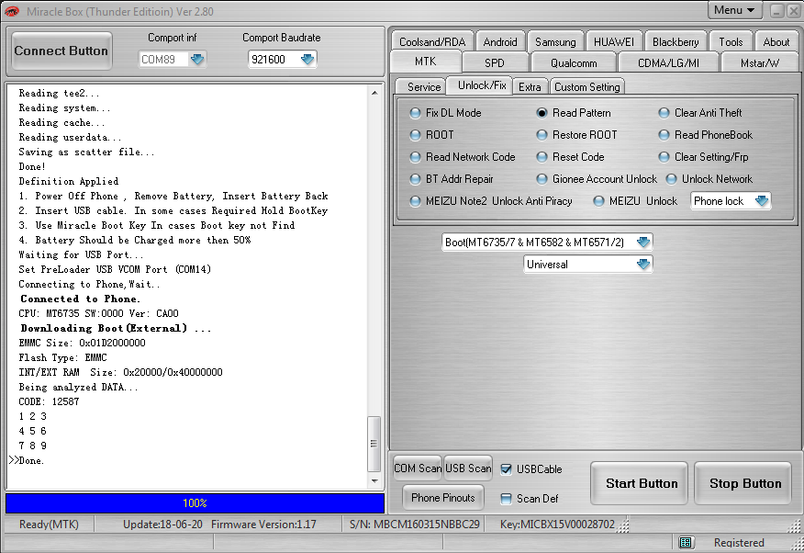The image size is (804, 553).
Task: Click the Start Button
Action: click(640, 483)
